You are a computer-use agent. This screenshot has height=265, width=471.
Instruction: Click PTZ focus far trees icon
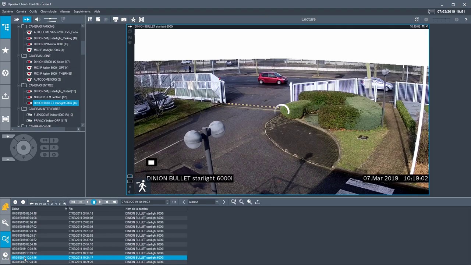click(45, 140)
